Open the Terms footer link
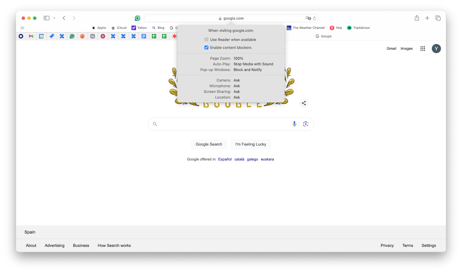 pos(407,246)
